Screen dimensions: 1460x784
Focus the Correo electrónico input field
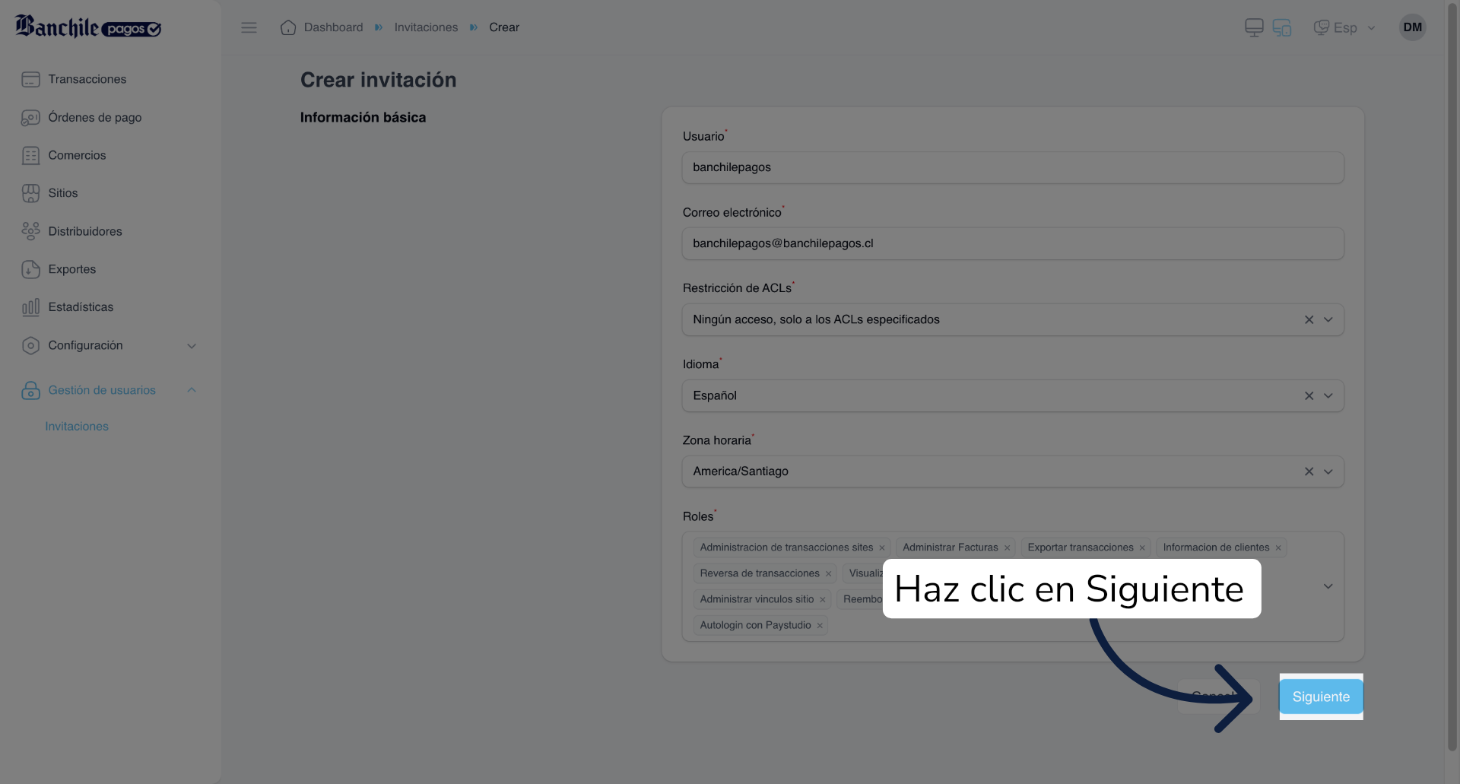click(1013, 243)
